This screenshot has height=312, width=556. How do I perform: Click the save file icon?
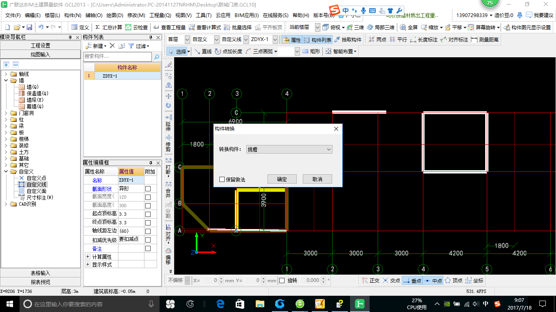[x=29, y=27]
